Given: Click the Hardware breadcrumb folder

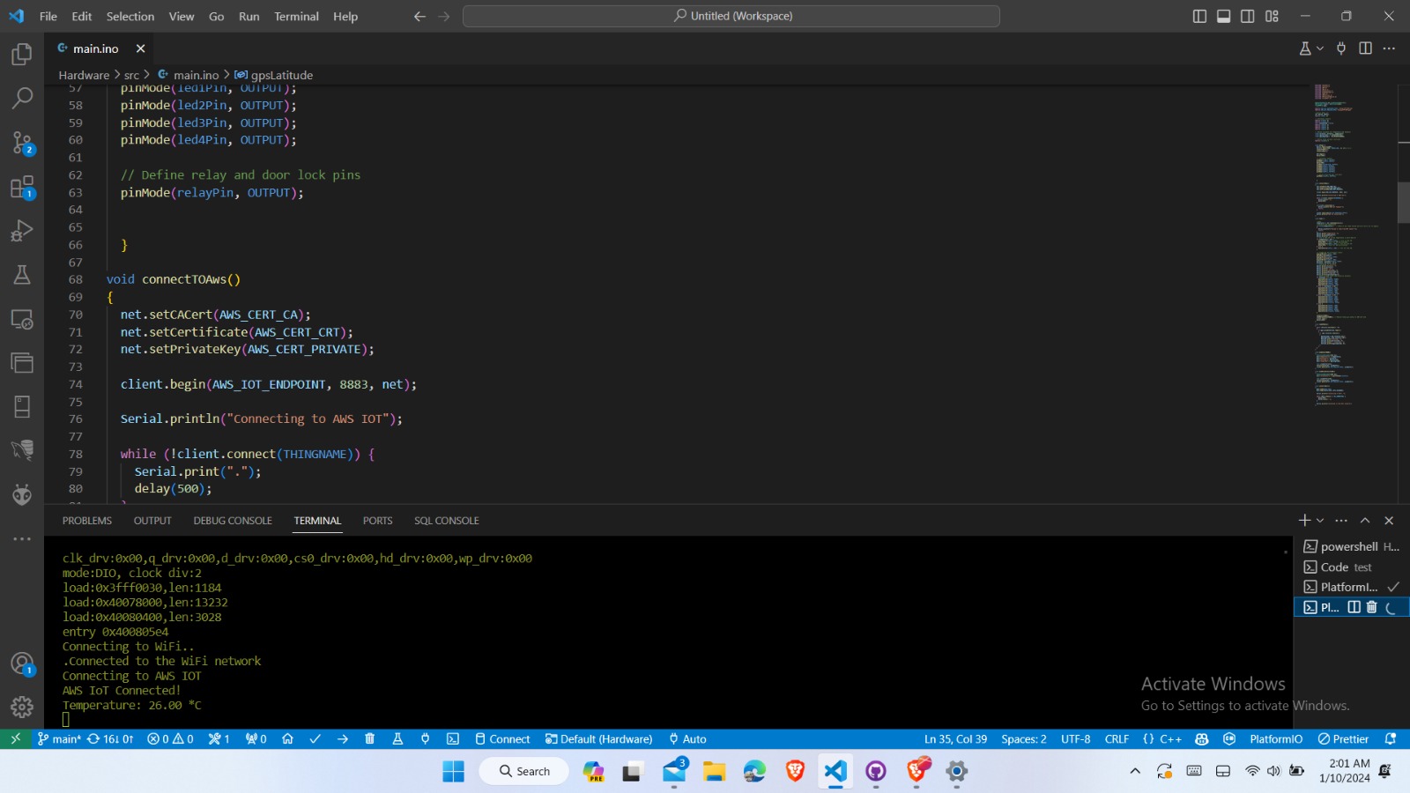Looking at the screenshot, I should [84, 75].
